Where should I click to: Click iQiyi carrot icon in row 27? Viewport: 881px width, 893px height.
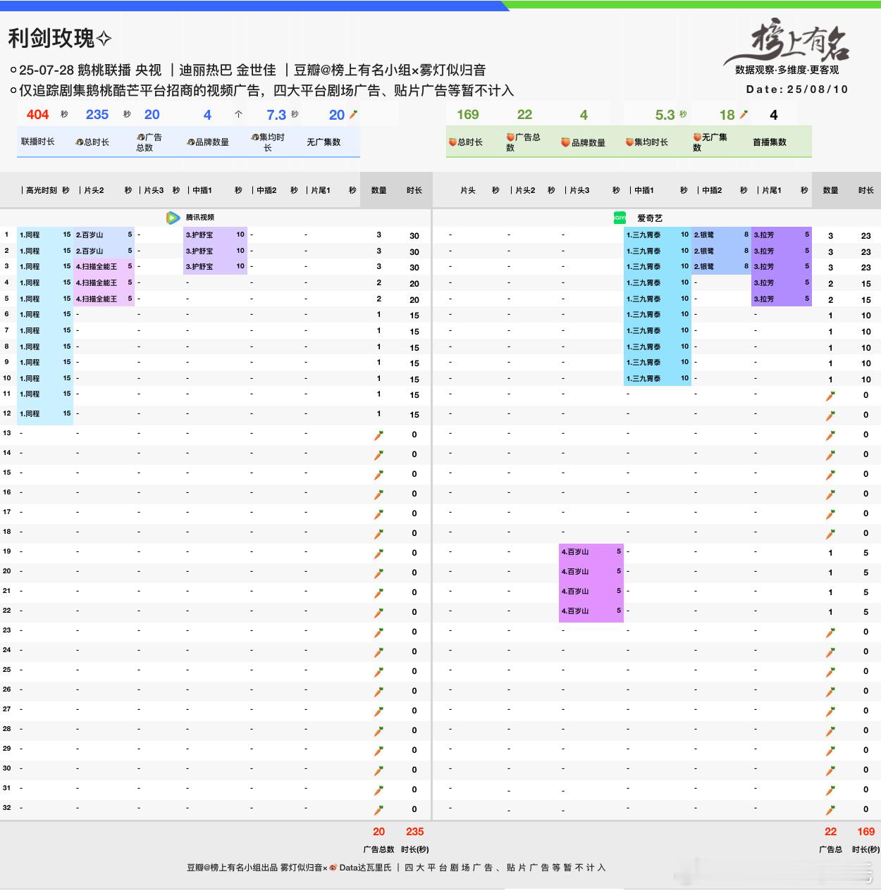pos(830,711)
